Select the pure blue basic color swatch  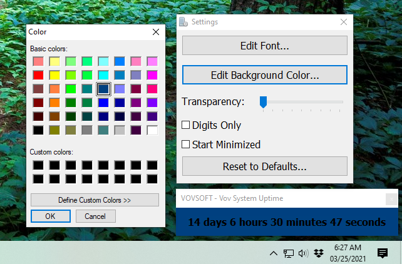[x=103, y=103]
